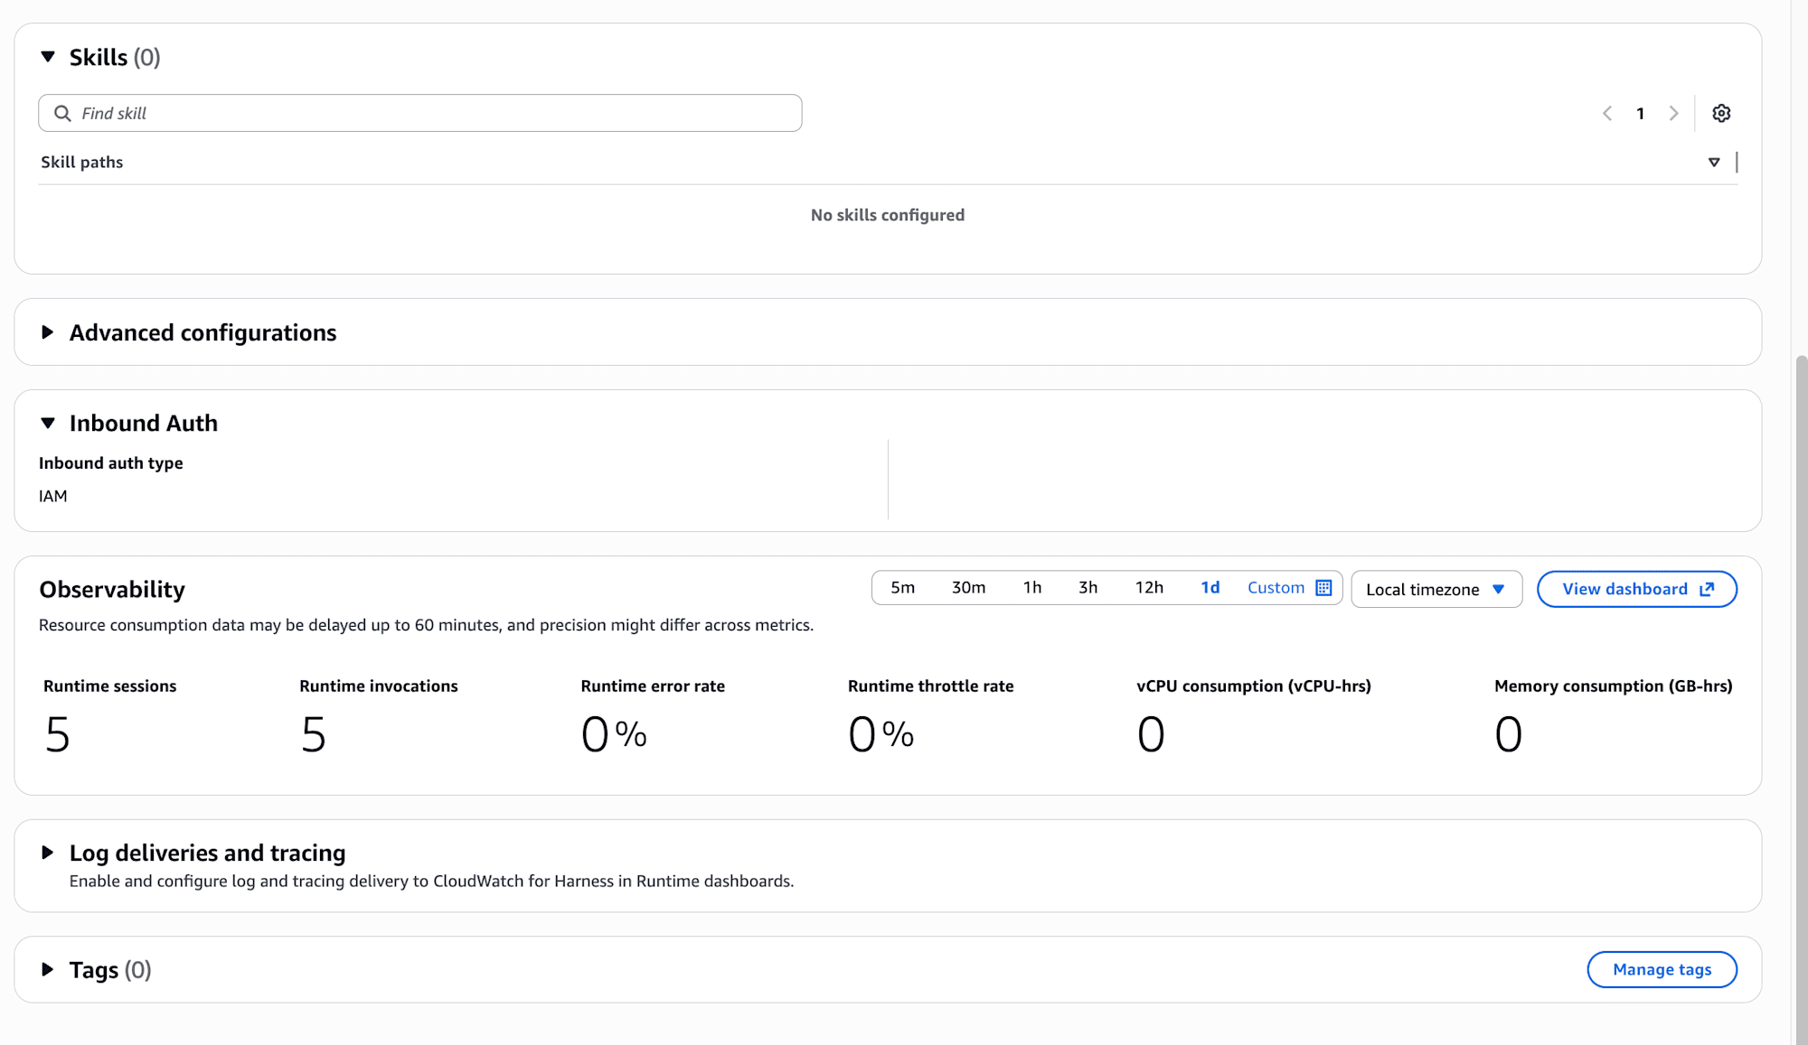The width and height of the screenshot is (1808, 1045).
Task: Collapse the Inbound Auth section
Action: [x=48, y=423]
